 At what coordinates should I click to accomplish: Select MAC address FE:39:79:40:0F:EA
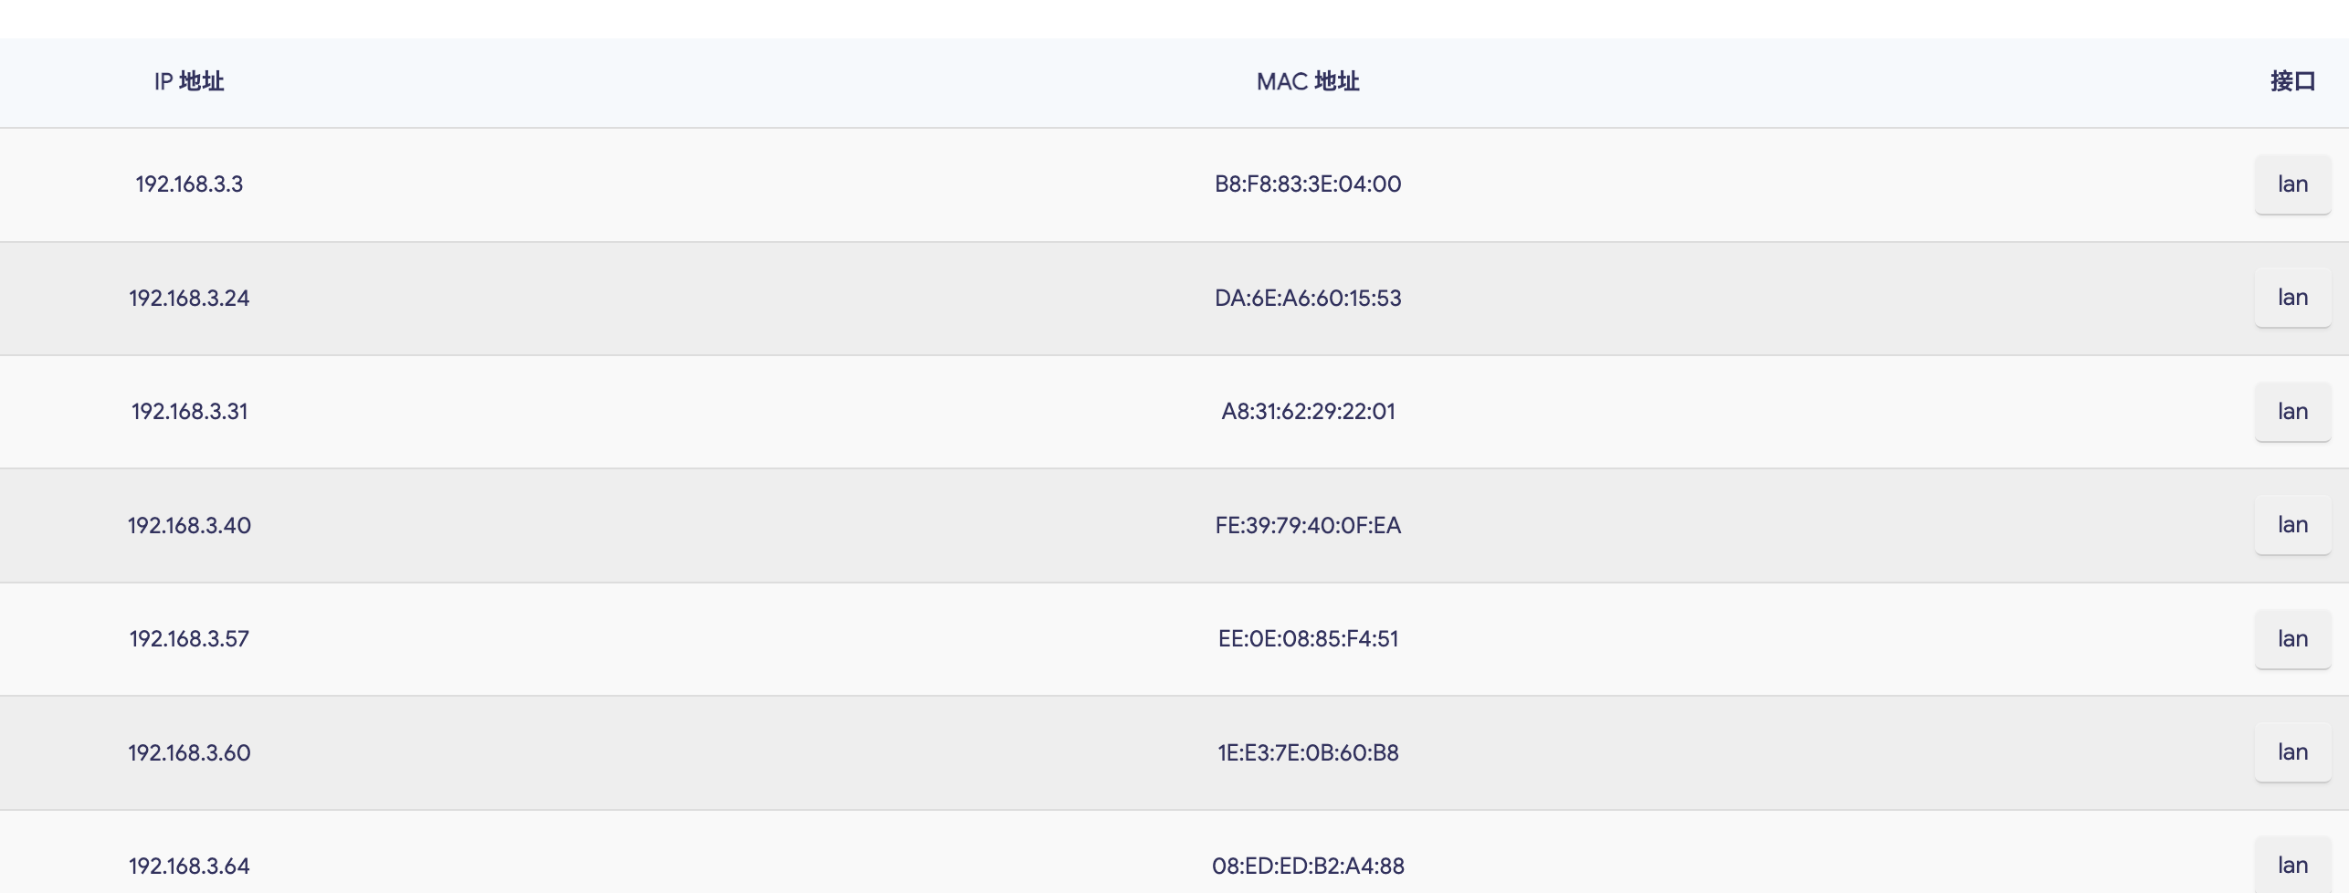click(1308, 526)
